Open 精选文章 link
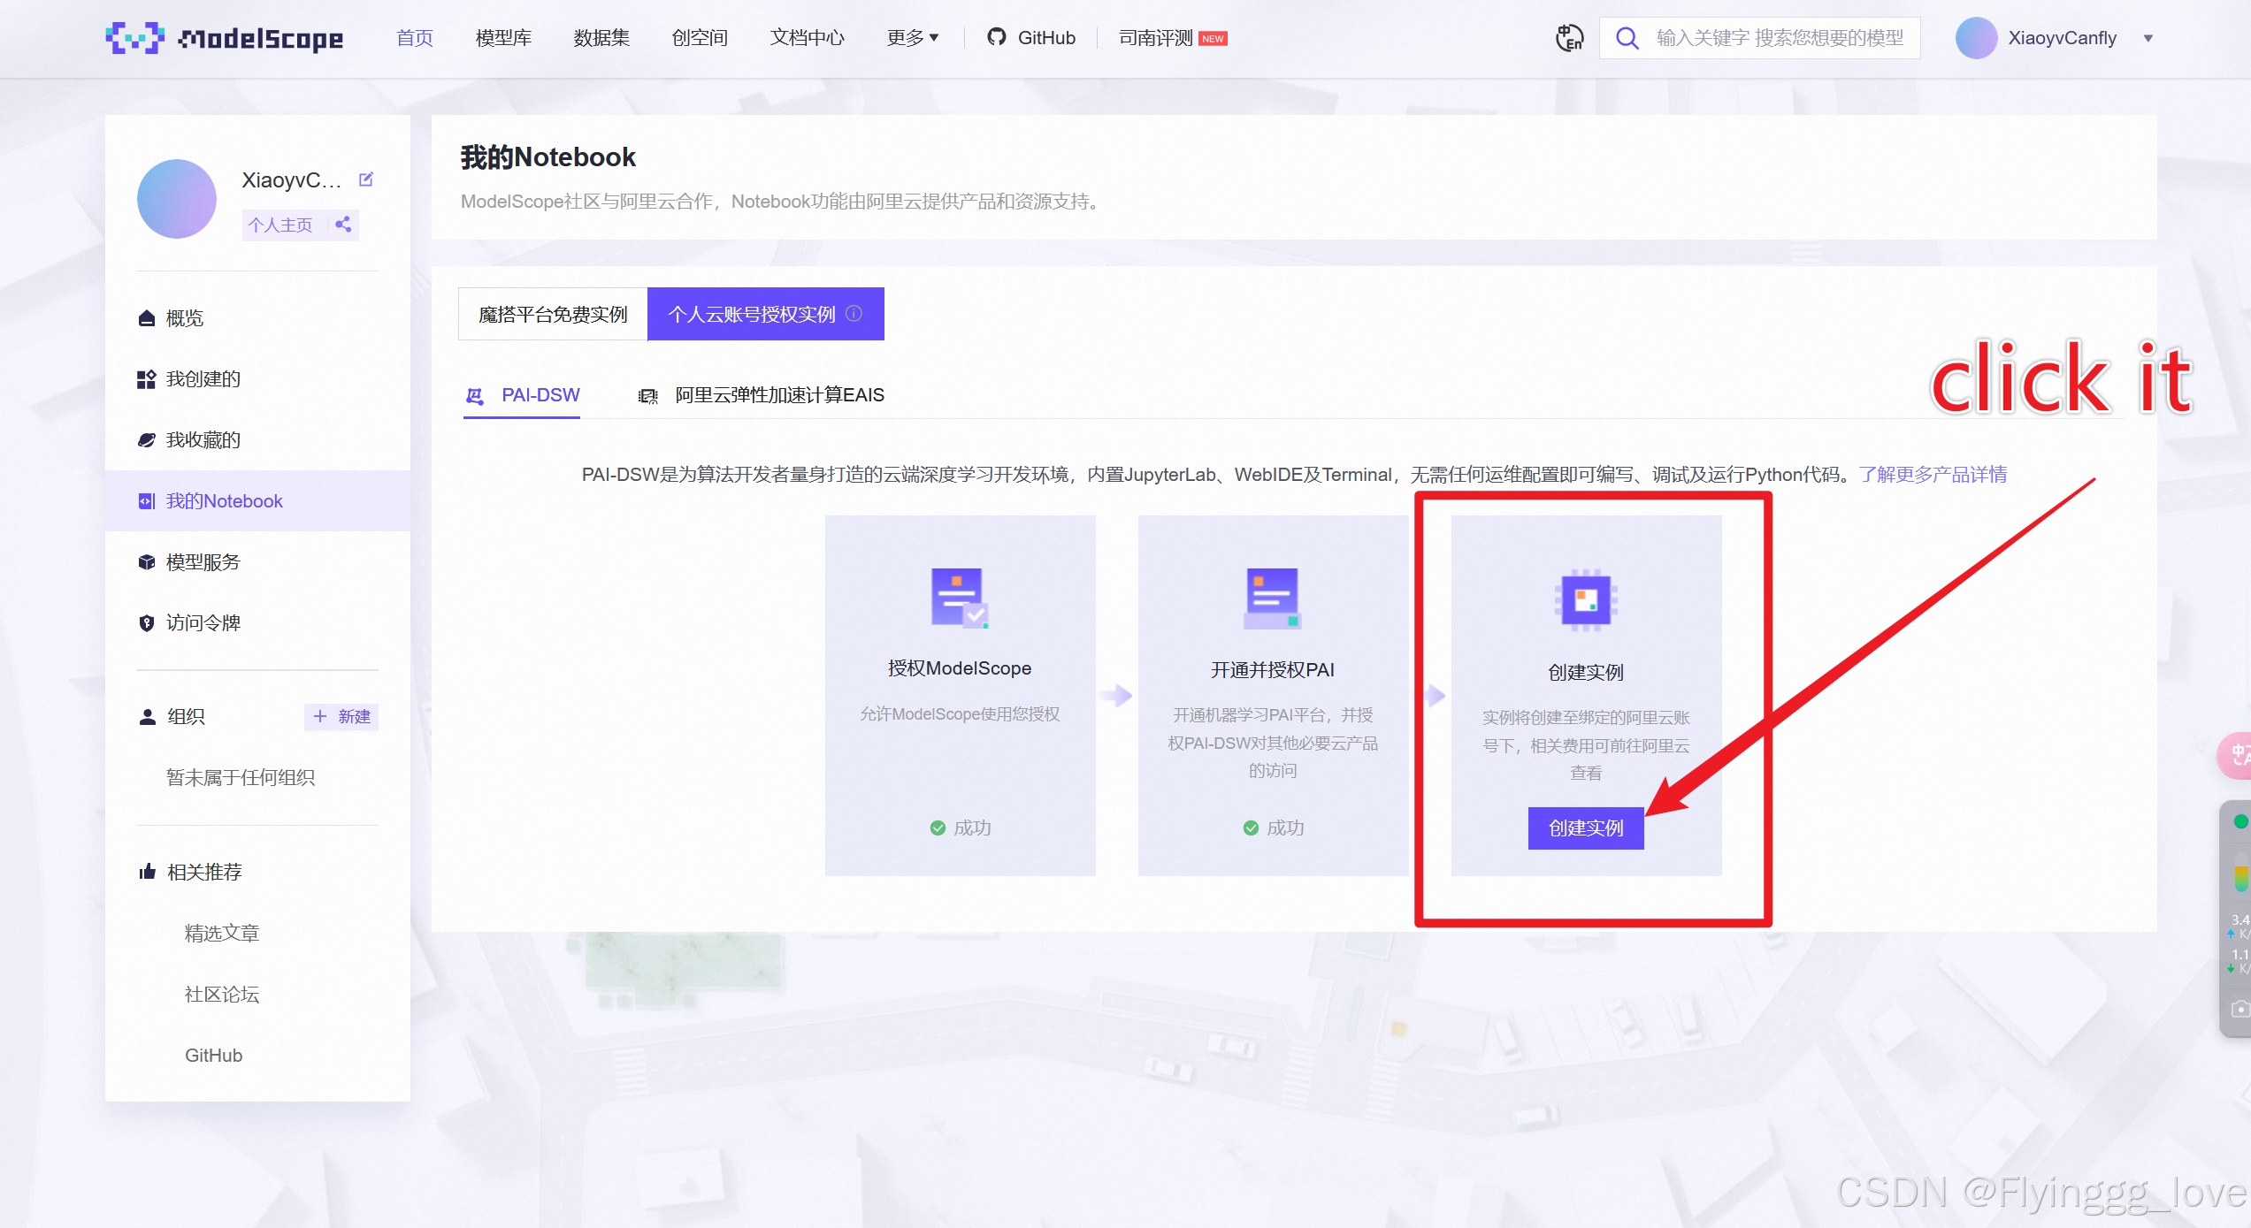Screen dimensions: 2251x1228 [x=221, y=934]
